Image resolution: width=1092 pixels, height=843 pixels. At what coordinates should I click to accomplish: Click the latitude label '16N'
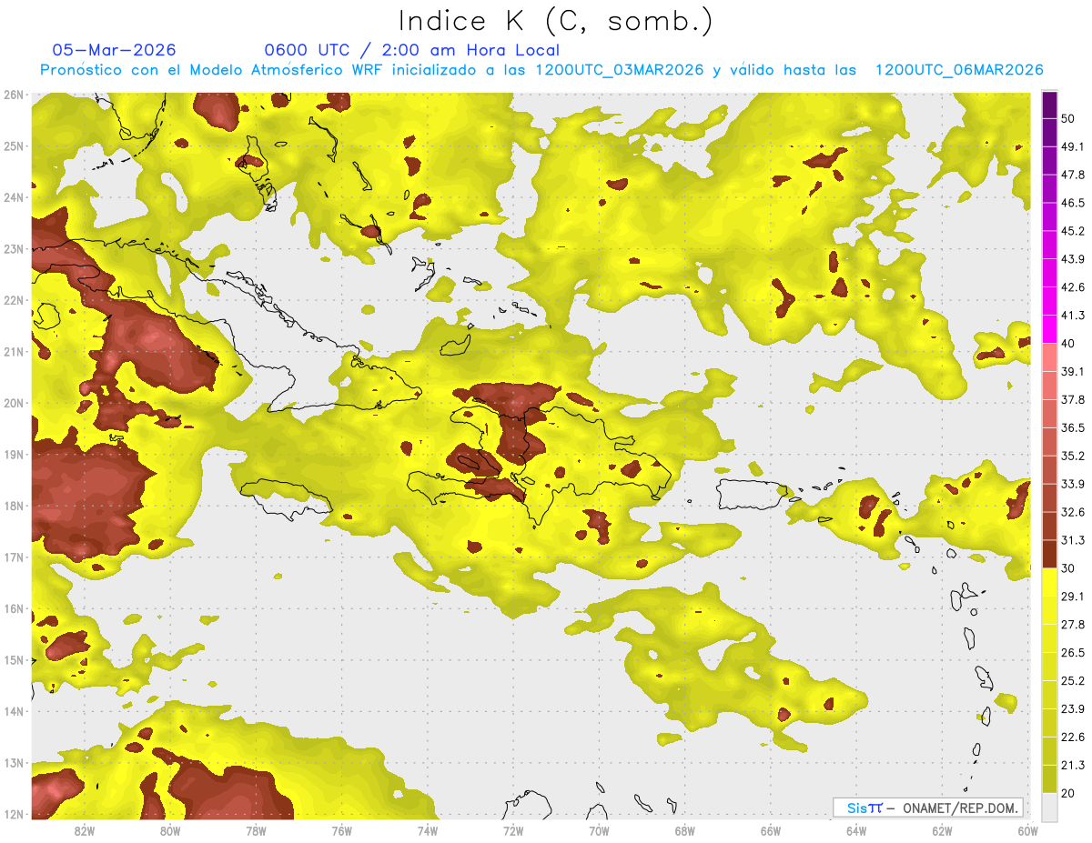[x=14, y=608]
